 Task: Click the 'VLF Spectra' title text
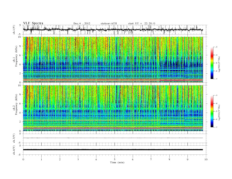point(33,23)
